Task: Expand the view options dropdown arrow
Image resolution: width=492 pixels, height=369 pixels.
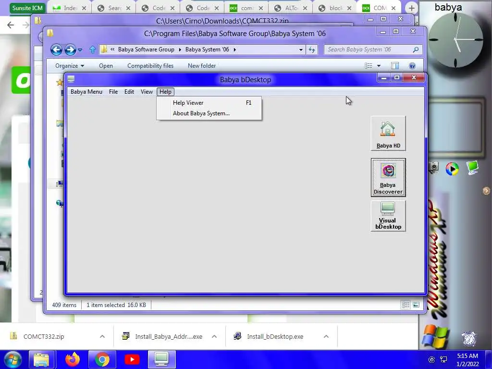Action: coord(379,66)
